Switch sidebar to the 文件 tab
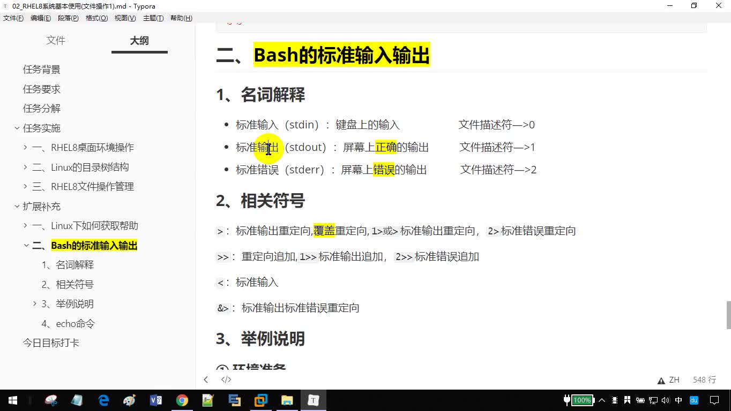The image size is (731, 411). point(56,41)
